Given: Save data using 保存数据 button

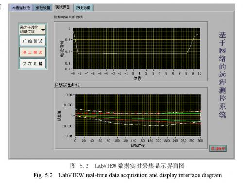Looking at the screenshot, I should pyautogui.click(x=33, y=63).
